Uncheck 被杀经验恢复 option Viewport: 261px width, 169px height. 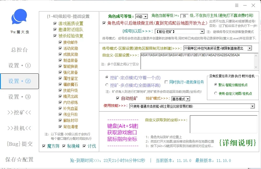55,36
